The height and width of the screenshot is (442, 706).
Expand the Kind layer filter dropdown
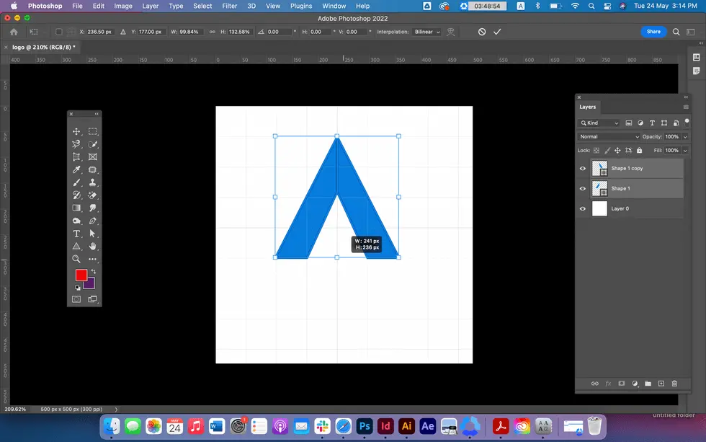(x=600, y=123)
